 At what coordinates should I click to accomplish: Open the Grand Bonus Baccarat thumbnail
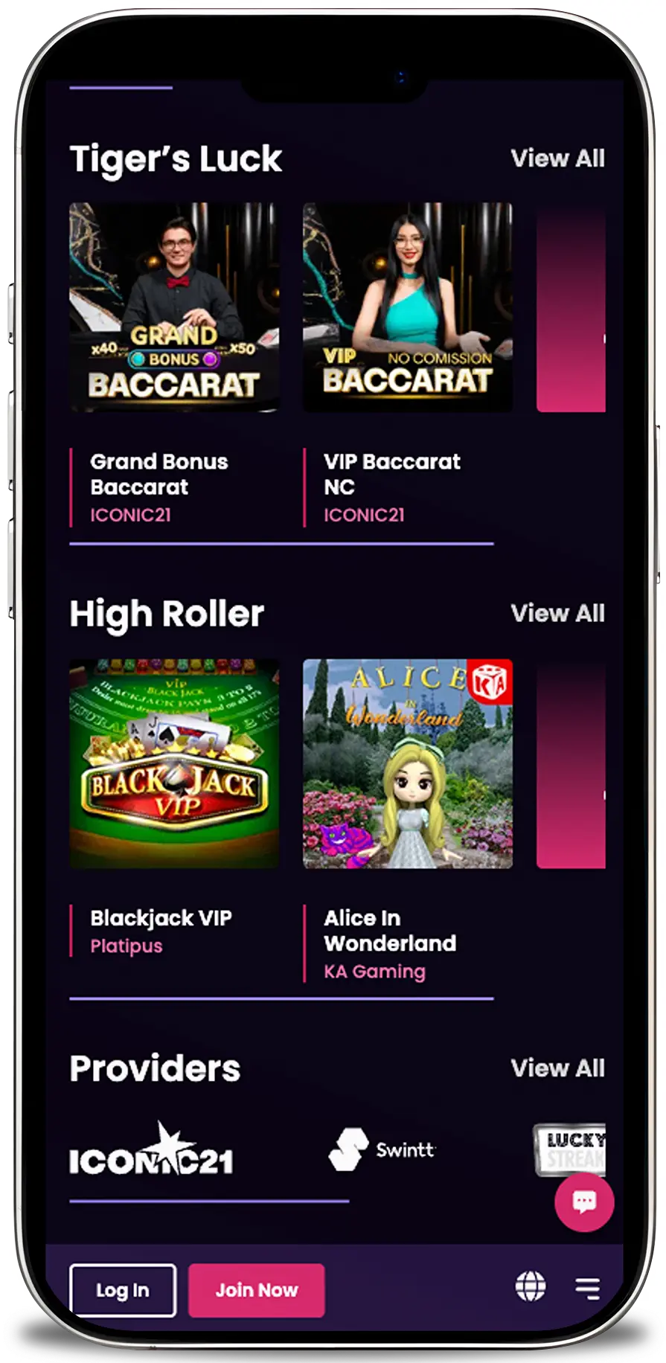pos(175,307)
